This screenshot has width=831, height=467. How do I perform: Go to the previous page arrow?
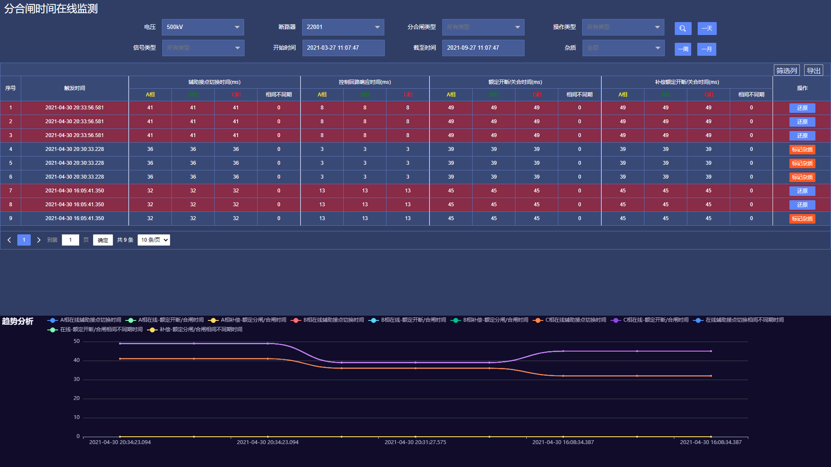[9, 240]
